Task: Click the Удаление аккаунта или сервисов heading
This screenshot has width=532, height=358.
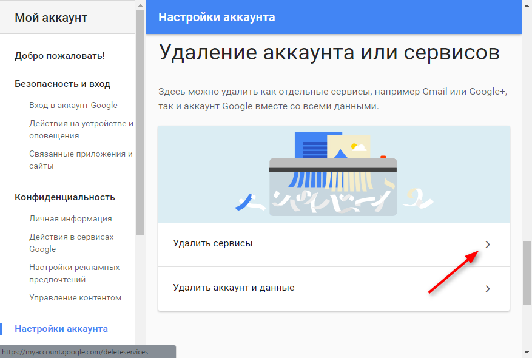Action: click(x=329, y=53)
